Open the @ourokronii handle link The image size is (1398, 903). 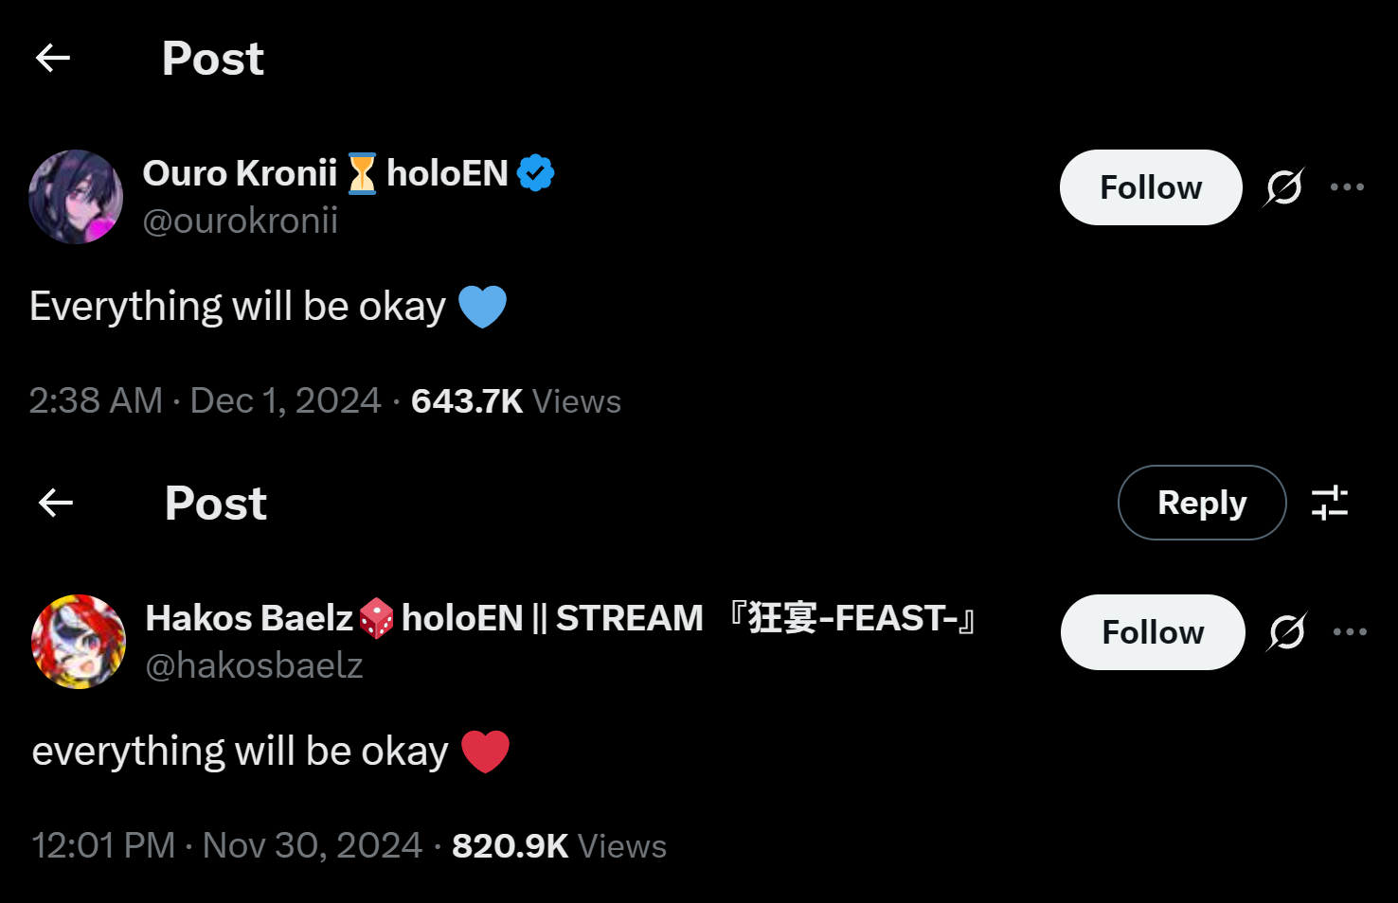coord(241,221)
